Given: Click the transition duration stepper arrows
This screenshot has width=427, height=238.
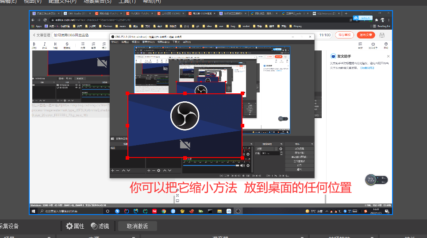Looking at the screenshot, I should point(281,154).
